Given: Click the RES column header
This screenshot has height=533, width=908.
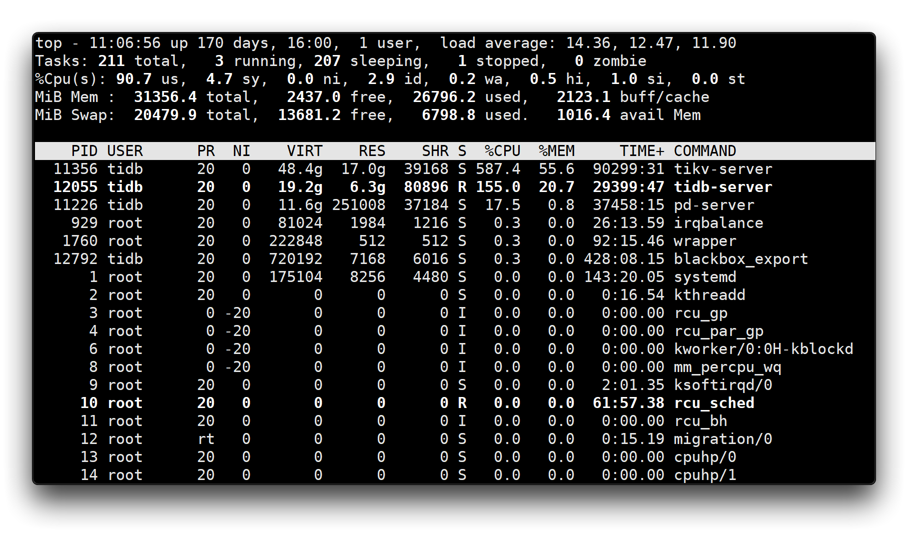Looking at the screenshot, I should pos(372,151).
